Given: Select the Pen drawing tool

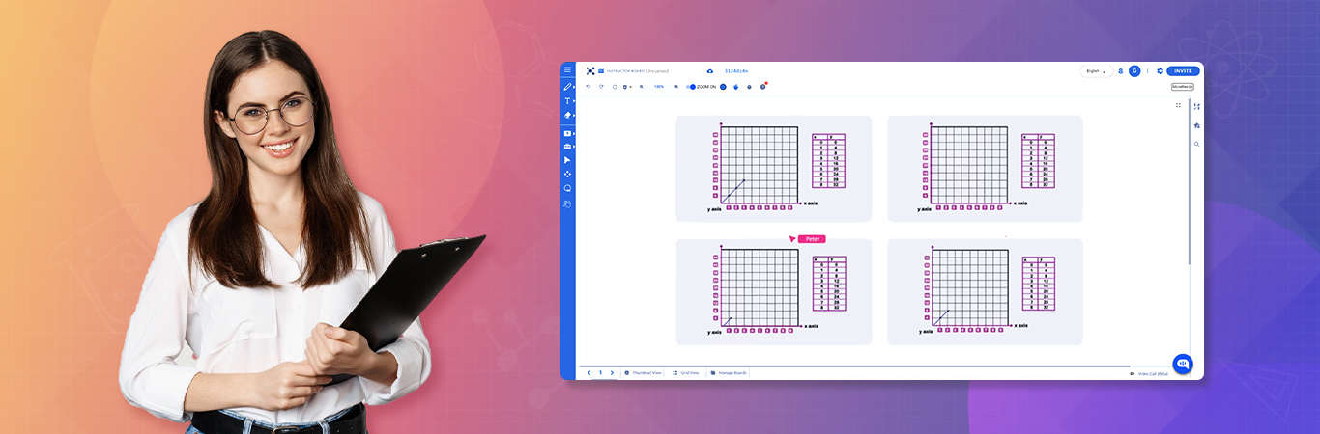Looking at the screenshot, I should (567, 87).
